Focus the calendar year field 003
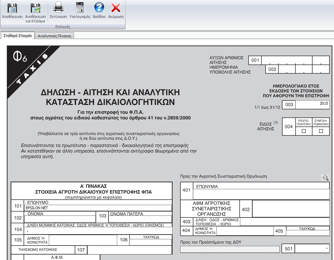Image resolution: width=334 pixels, height=260 pixels. [312, 105]
